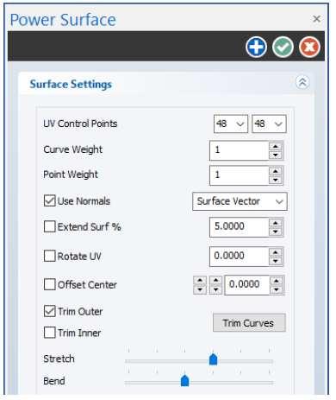Open the Surface Vector dropdown

pyautogui.click(x=240, y=201)
